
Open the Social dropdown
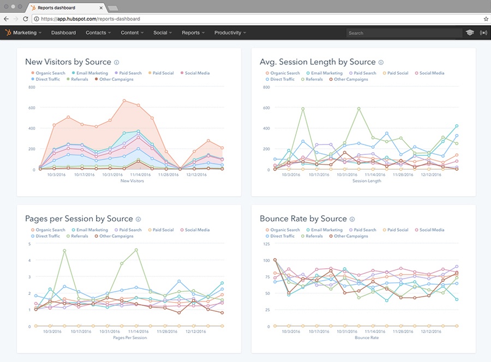tap(162, 33)
